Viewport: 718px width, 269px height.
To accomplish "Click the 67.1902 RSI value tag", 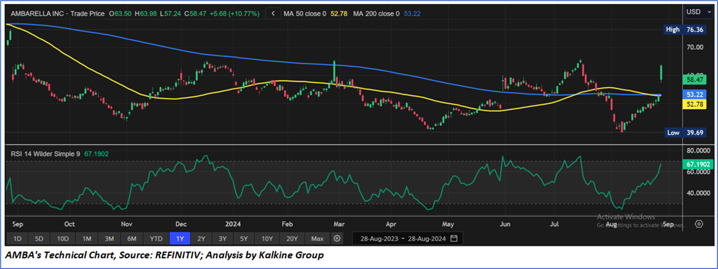I will (x=699, y=164).
